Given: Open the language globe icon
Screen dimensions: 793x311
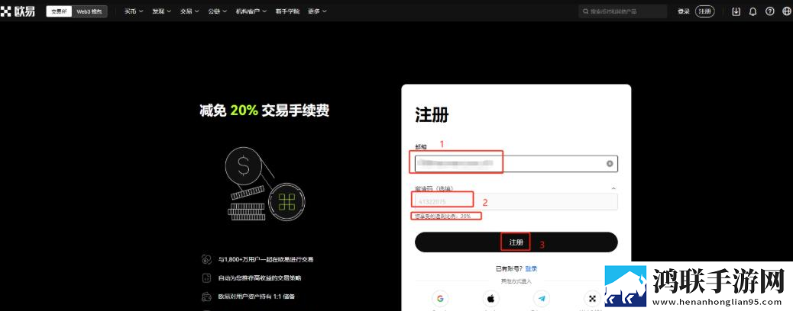Looking at the screenshot, I should 786,11.
